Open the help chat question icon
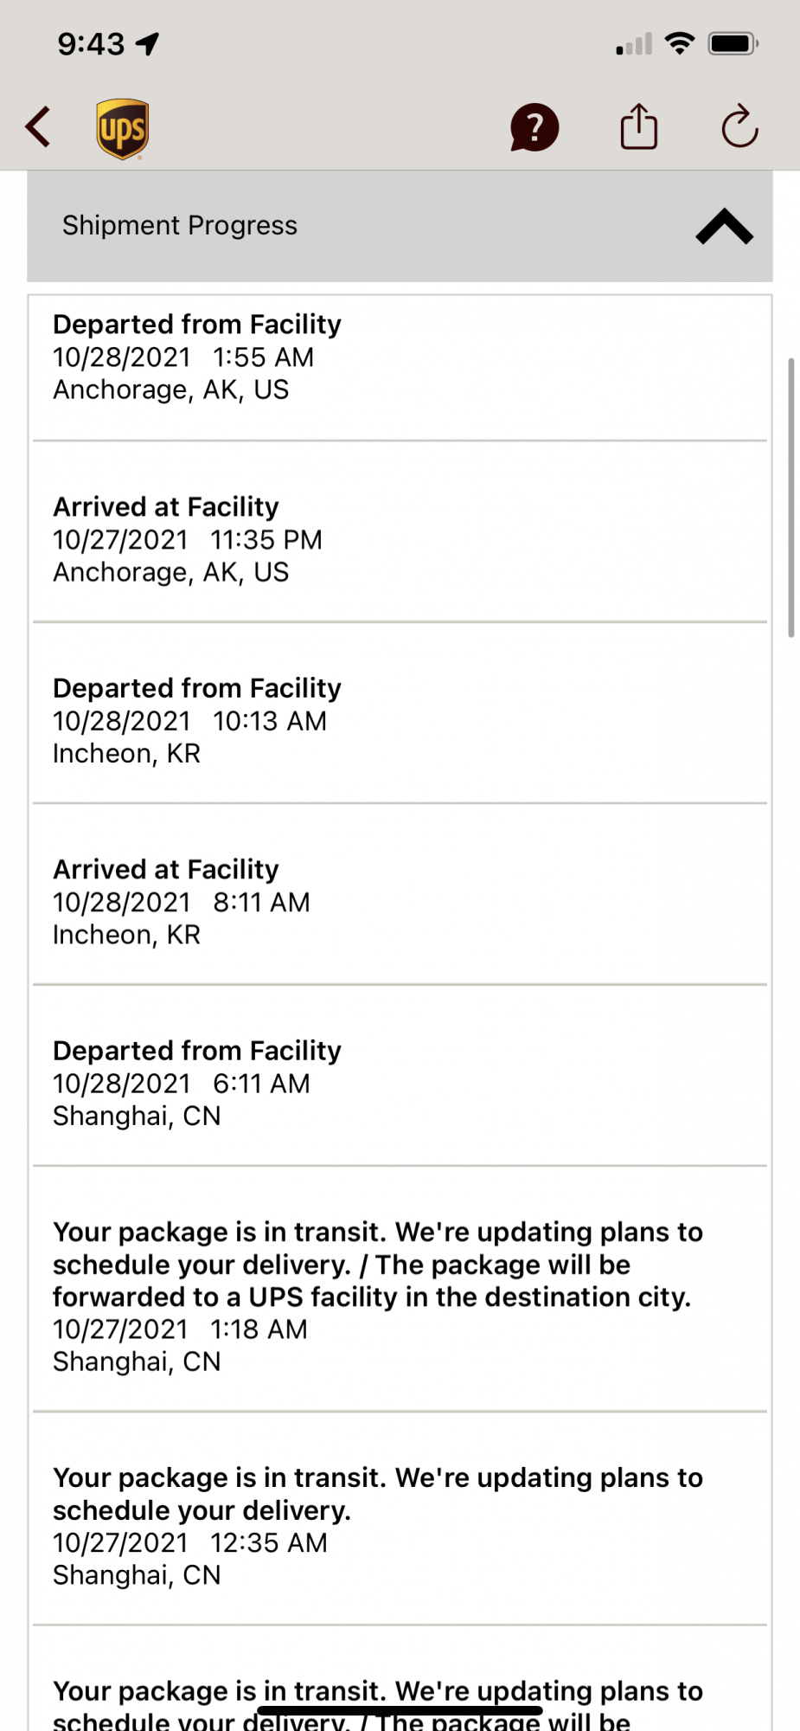Image resolution: width=800 pixels, height=1731 pixels. pyautogui.click(x=534, y=128)
